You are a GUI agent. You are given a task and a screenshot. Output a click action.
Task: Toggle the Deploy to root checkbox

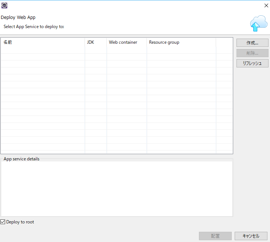tap(3, 222)
